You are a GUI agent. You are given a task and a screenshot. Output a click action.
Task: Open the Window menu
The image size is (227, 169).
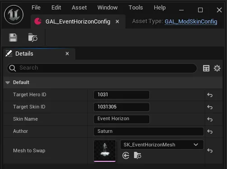(x=107, y=8)
